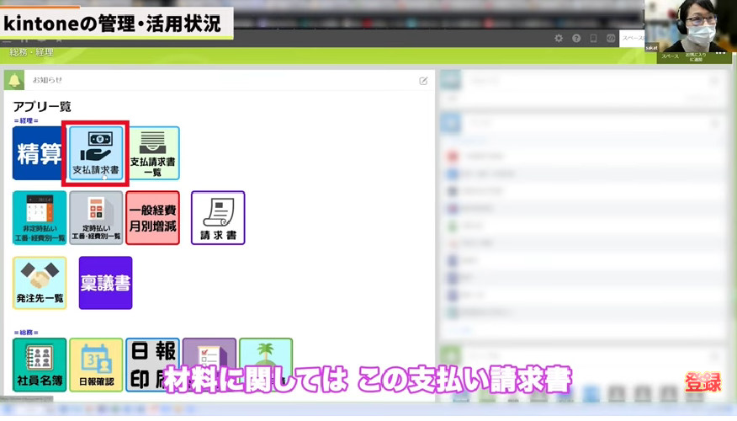
Task: Open the palm tree app tile
Action: pyautogui.click(x=266, y=365)
